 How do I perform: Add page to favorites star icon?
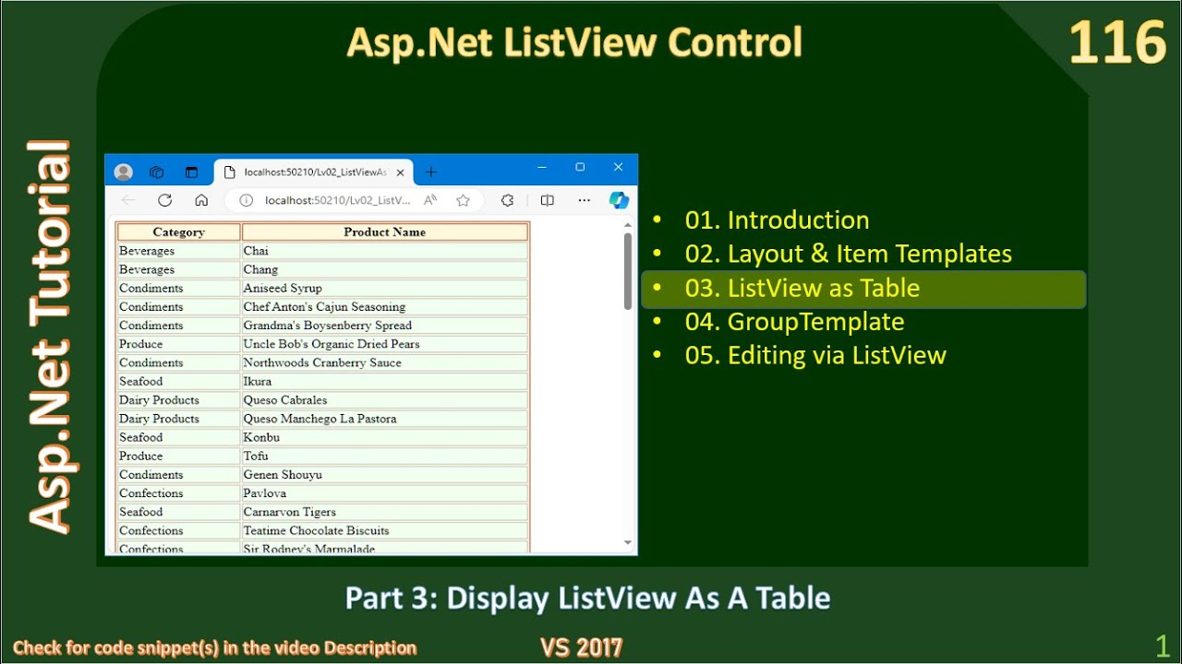464,200
